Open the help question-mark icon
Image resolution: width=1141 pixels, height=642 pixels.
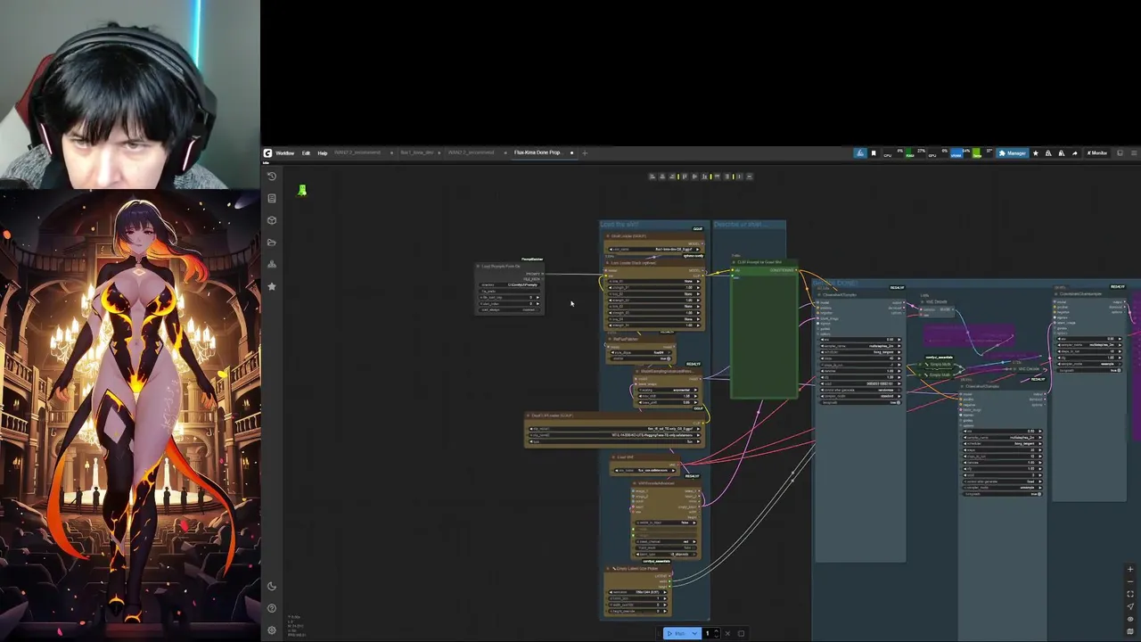272,608
